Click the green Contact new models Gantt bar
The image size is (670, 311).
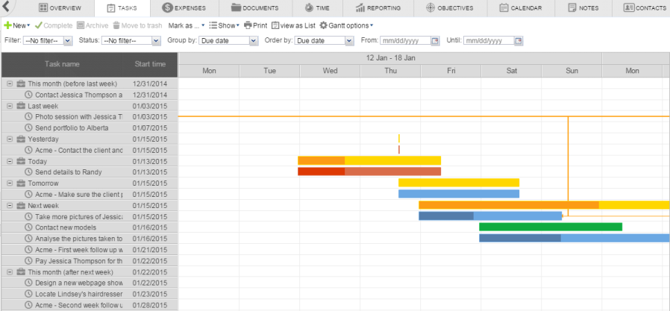(x=550, y=227)
